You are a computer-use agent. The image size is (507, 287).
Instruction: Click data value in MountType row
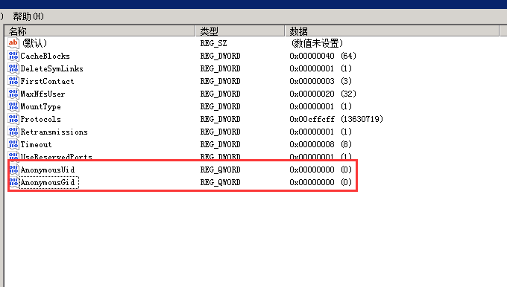pyautogui.click(x=321, y=106)
